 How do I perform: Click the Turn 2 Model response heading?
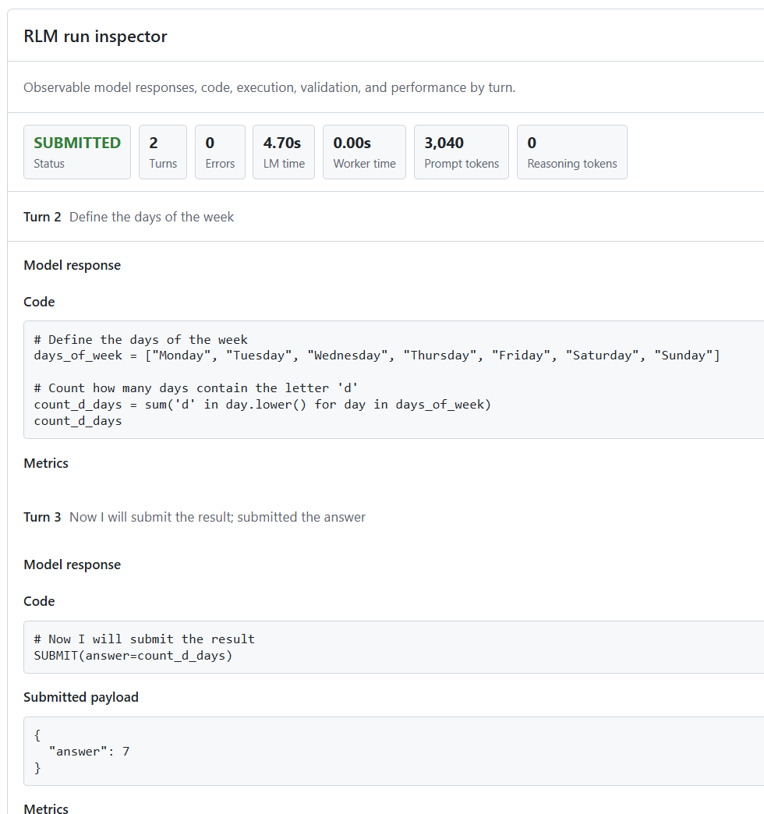click(73, 265)
